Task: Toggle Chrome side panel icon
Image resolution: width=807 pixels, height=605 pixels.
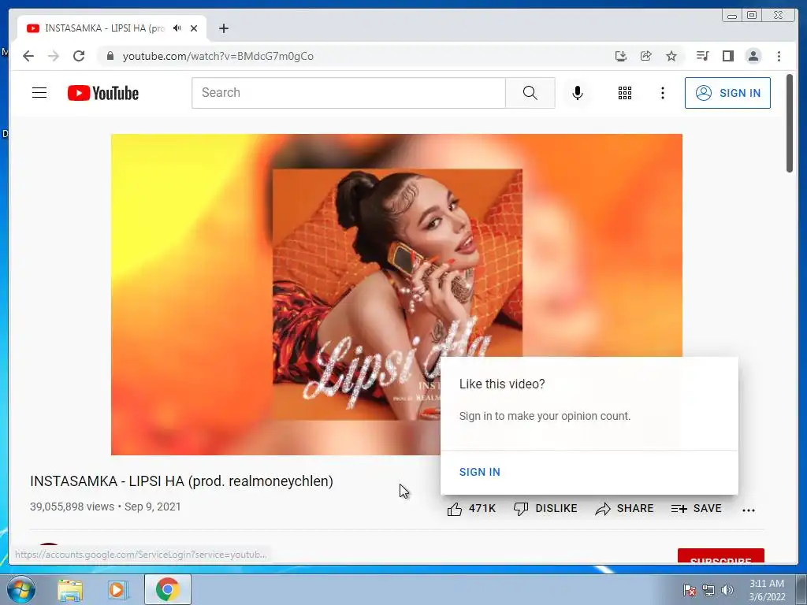Action: tap(727, 56)
